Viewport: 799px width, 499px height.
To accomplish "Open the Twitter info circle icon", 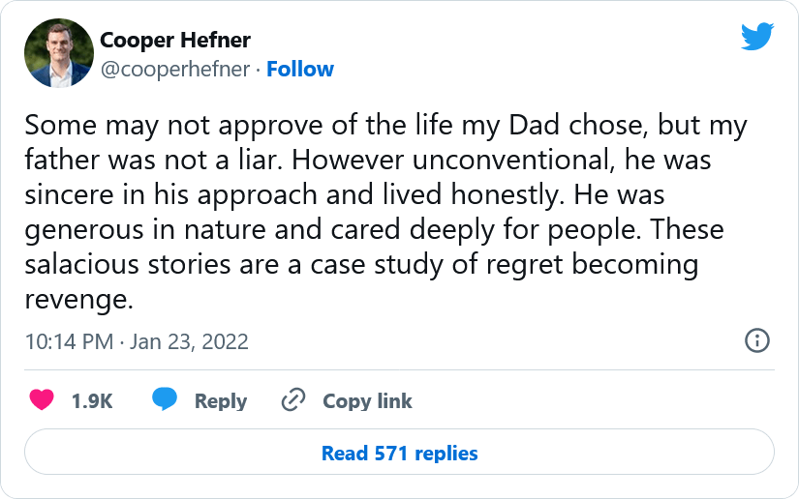I will 756,340.
